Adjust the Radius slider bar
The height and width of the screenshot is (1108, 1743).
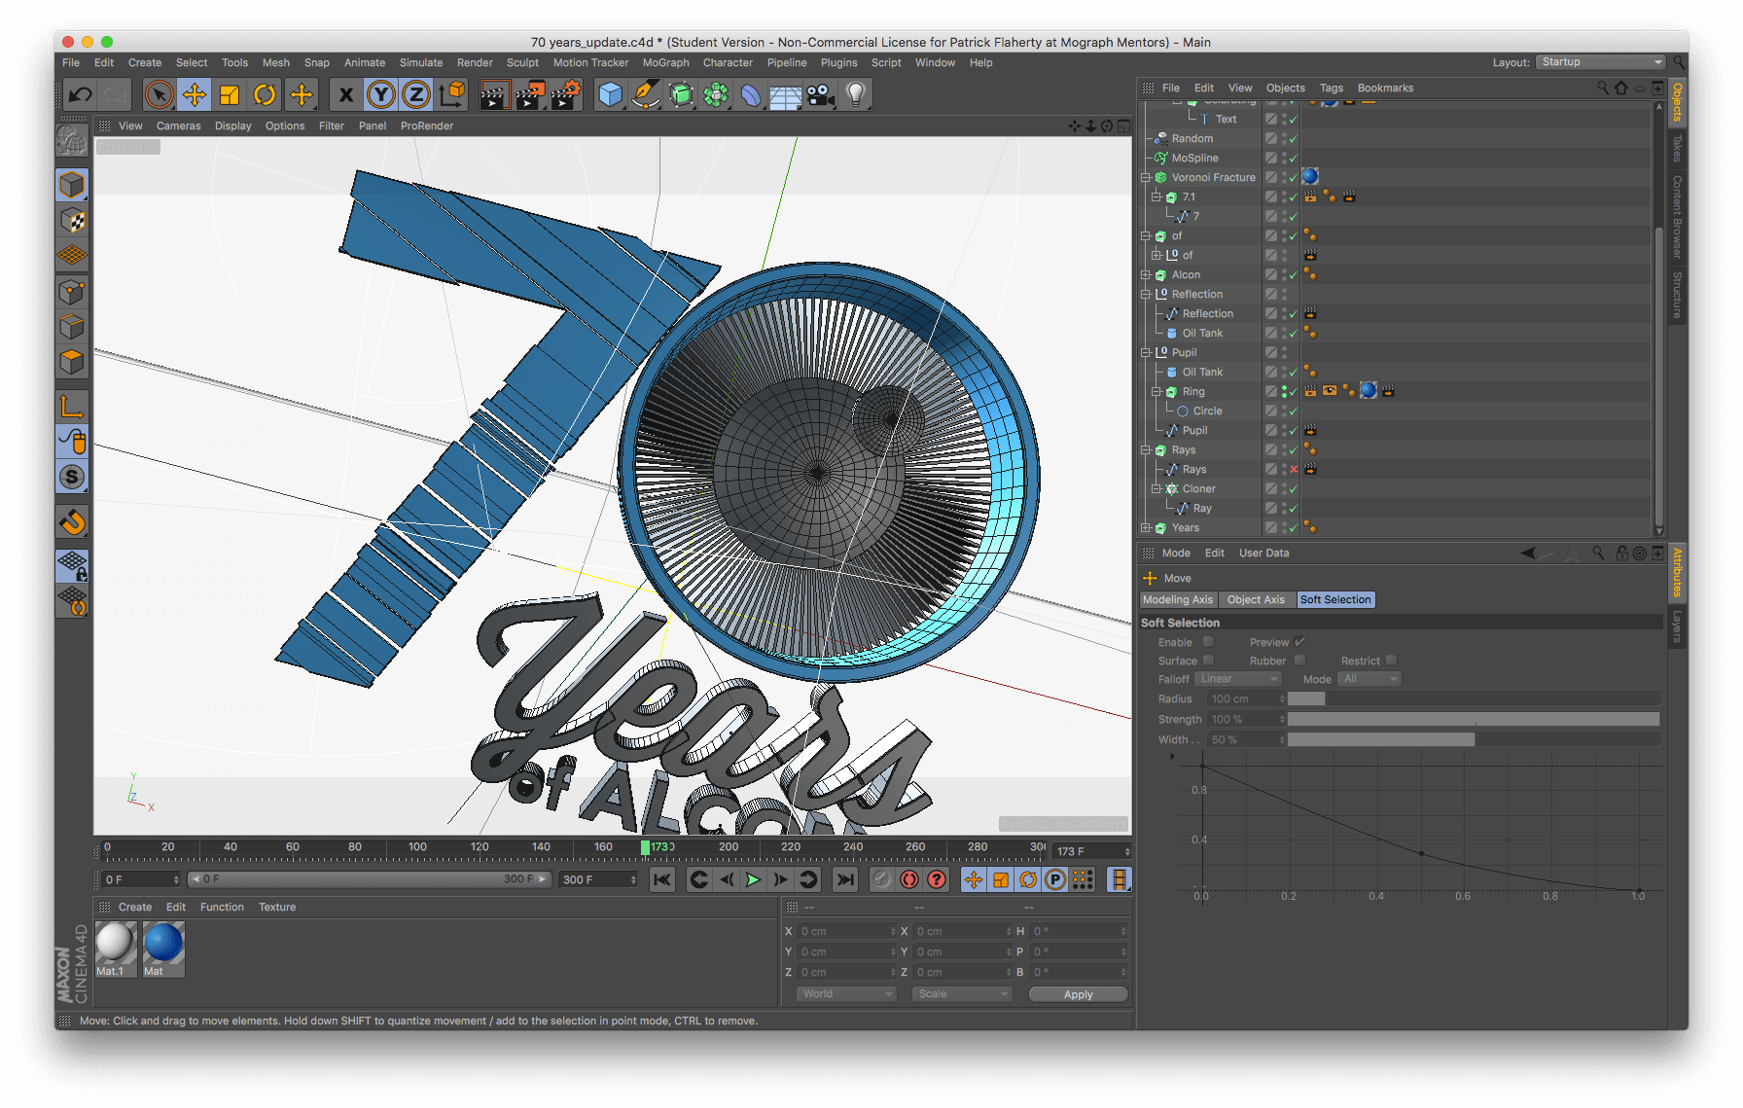pos(1474,698)
